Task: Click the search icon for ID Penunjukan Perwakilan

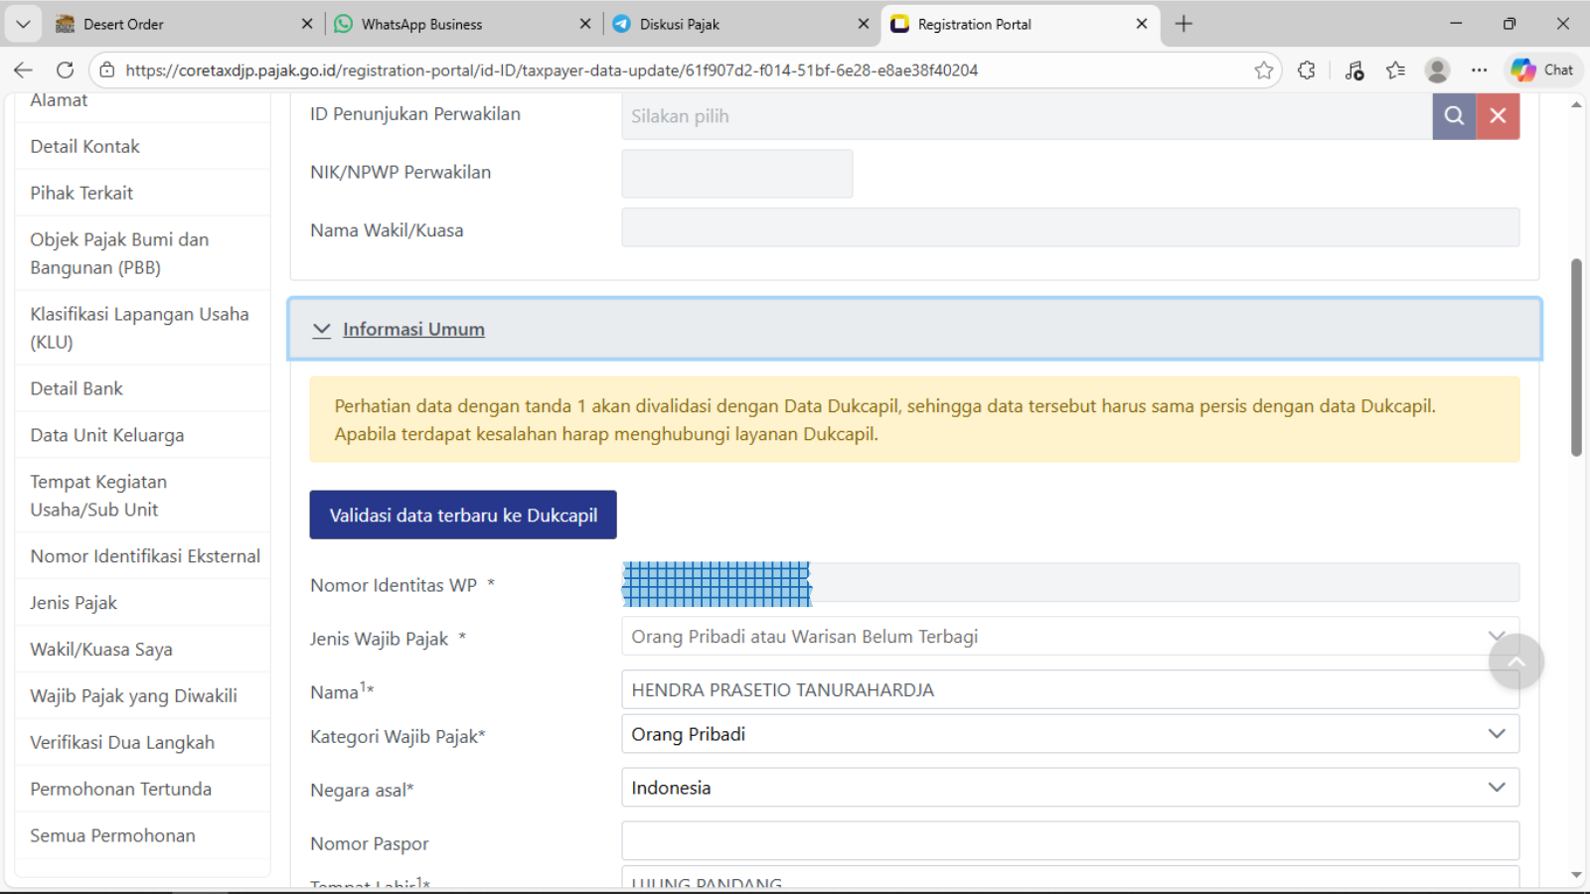Action: click(1453, 116)
